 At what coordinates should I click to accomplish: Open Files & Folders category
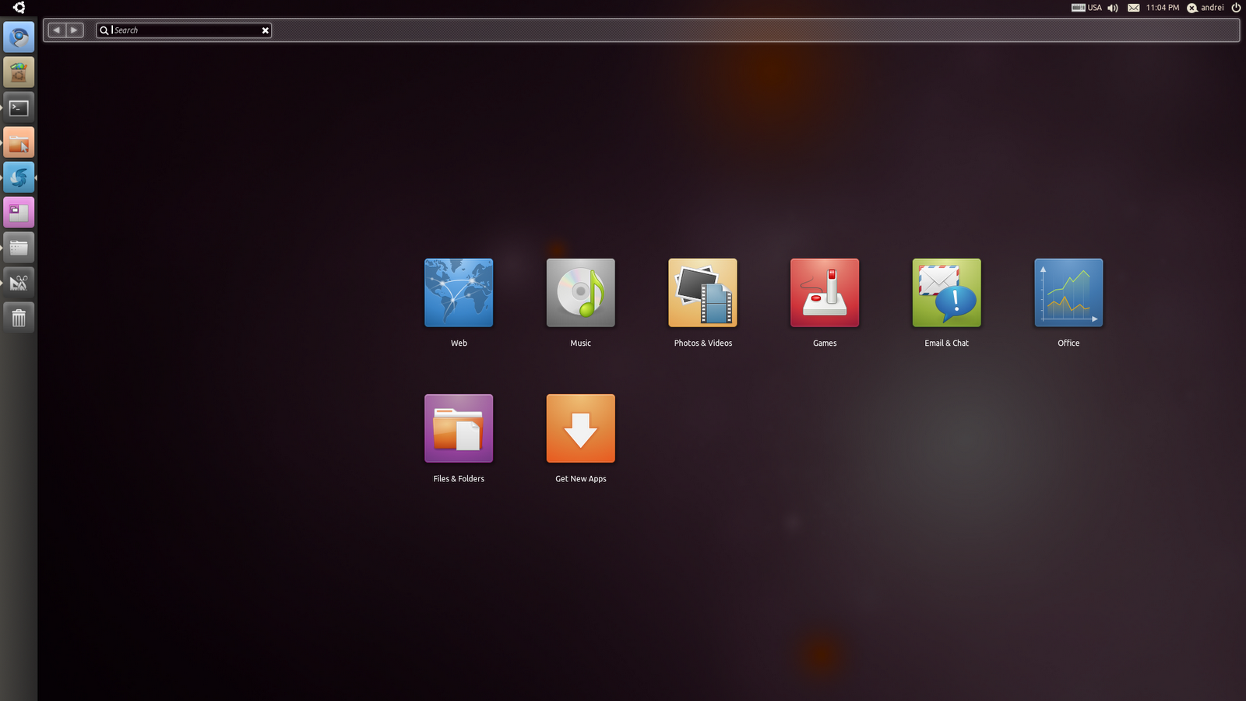[459, 428]
